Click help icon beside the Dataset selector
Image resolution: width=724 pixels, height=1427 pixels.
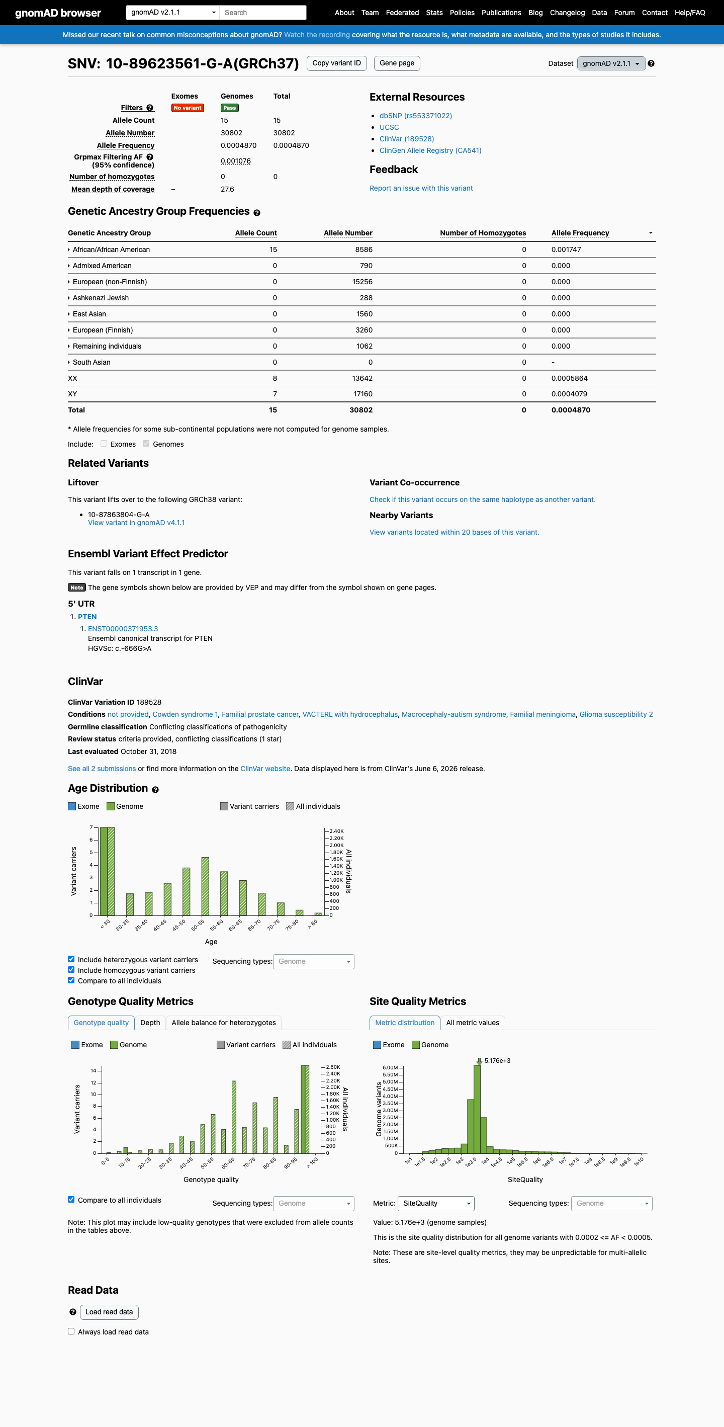pos(651,64)
